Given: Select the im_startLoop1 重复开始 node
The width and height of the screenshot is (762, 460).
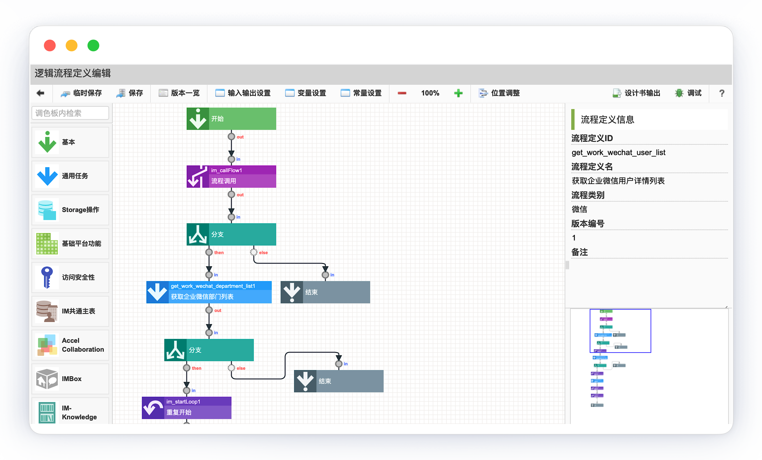Looking at the screenshot, I should [x=187, y=408].
